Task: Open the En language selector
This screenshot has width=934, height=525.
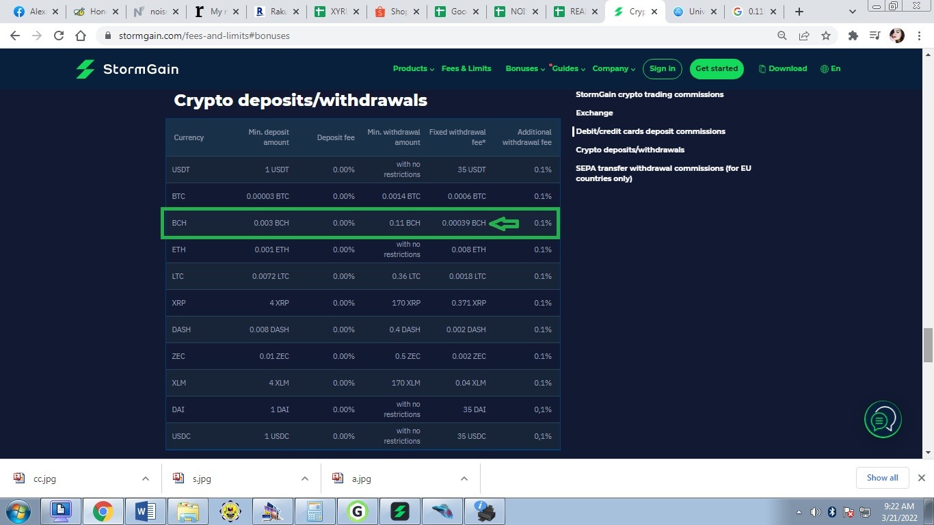Action: 831,68
